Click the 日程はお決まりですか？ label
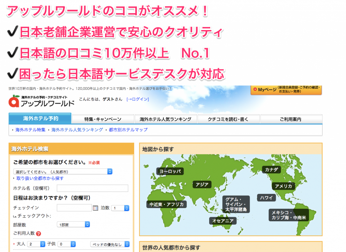Image resolution: width=346 pixels, height=252 pixels. pos(52,198)
